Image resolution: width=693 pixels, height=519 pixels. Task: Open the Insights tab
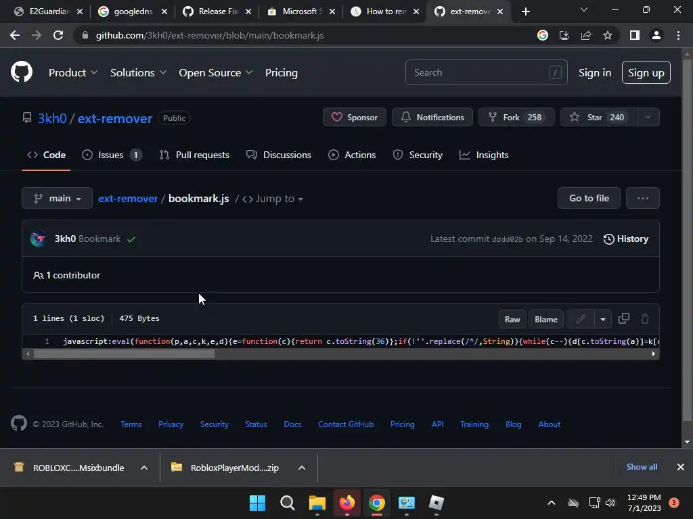(x=484, y=155)
